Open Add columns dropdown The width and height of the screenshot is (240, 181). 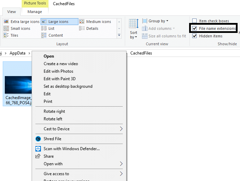(158, 28)
